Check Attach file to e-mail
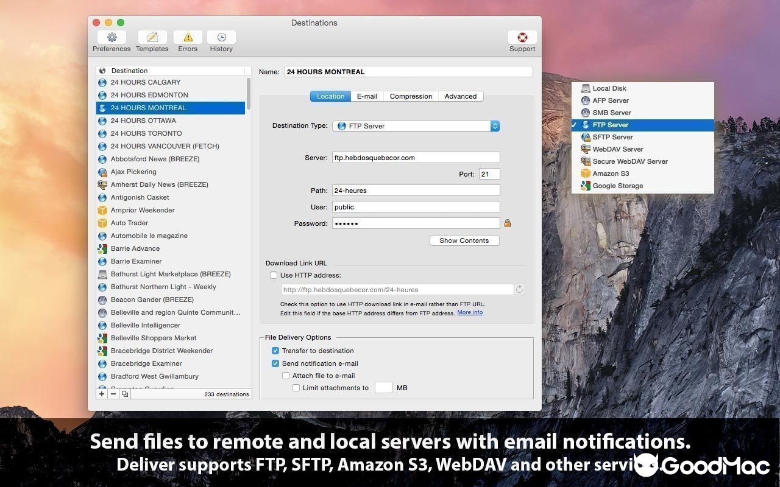 pyautogui.click(x=286, y=376)
